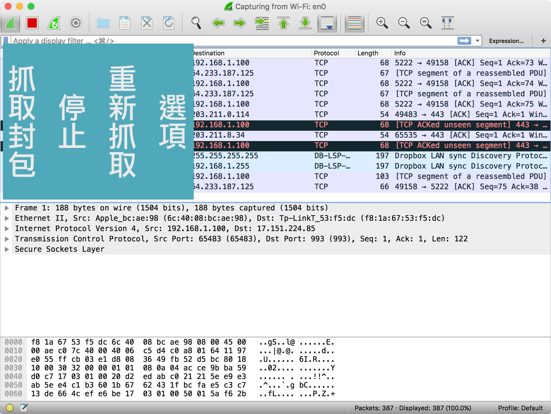Click the Expression… button
The height and width of the screenshot is (414, 551).
pos(506,41)
